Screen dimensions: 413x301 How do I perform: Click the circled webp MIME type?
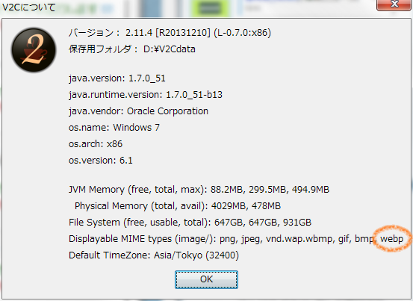coord(391,239)
